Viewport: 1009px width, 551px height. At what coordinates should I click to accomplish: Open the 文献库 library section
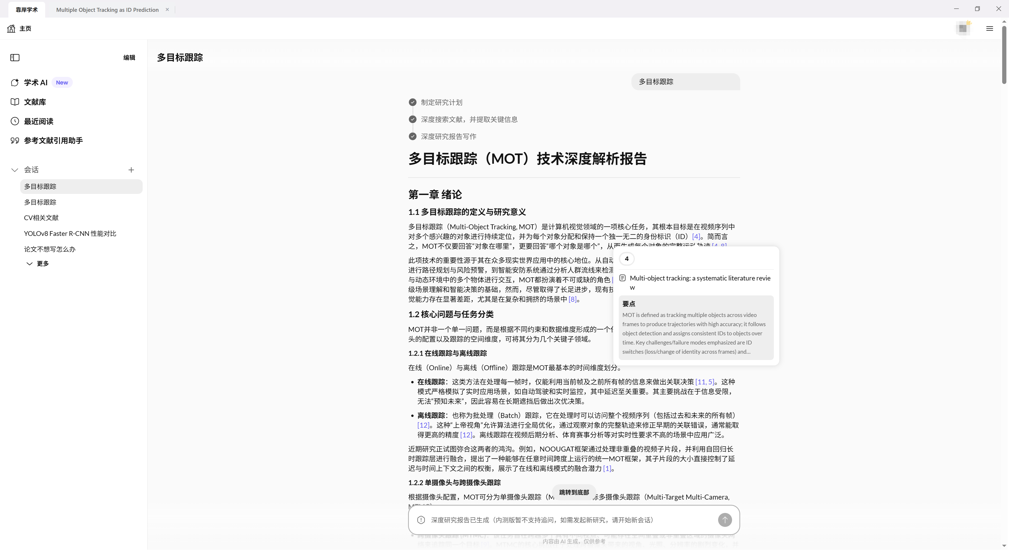coord(35,102)
